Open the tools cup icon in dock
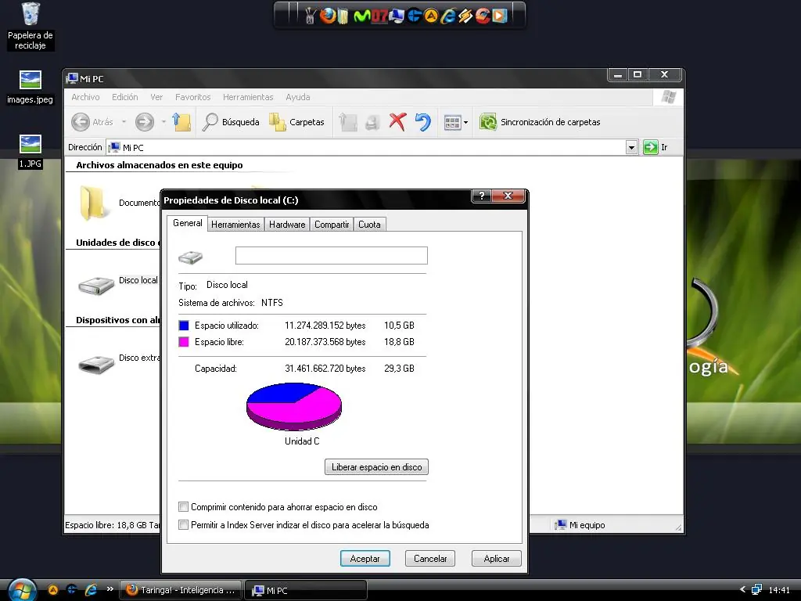The width and height of the screenshot is (801, 601). coord(310,16)
